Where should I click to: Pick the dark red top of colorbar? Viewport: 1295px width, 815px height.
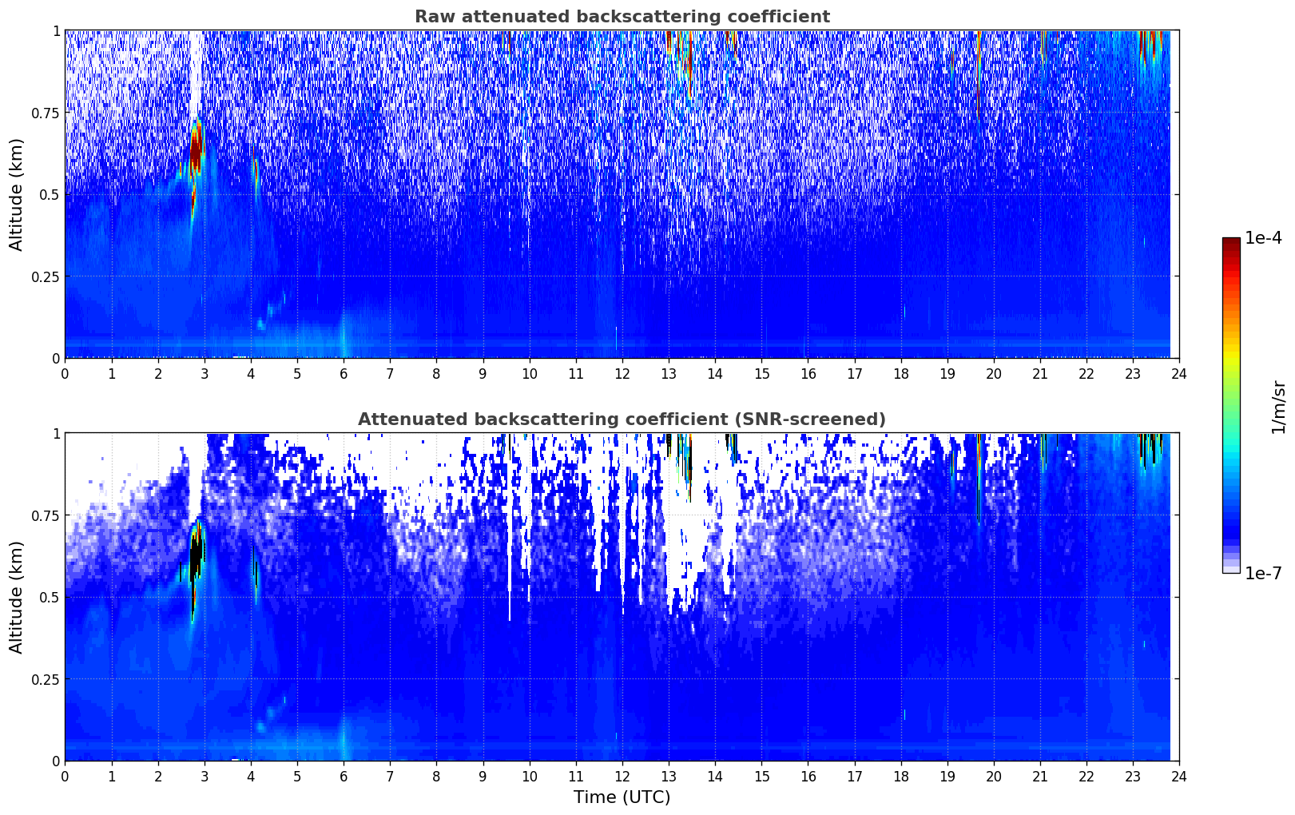coord(1231,244)
